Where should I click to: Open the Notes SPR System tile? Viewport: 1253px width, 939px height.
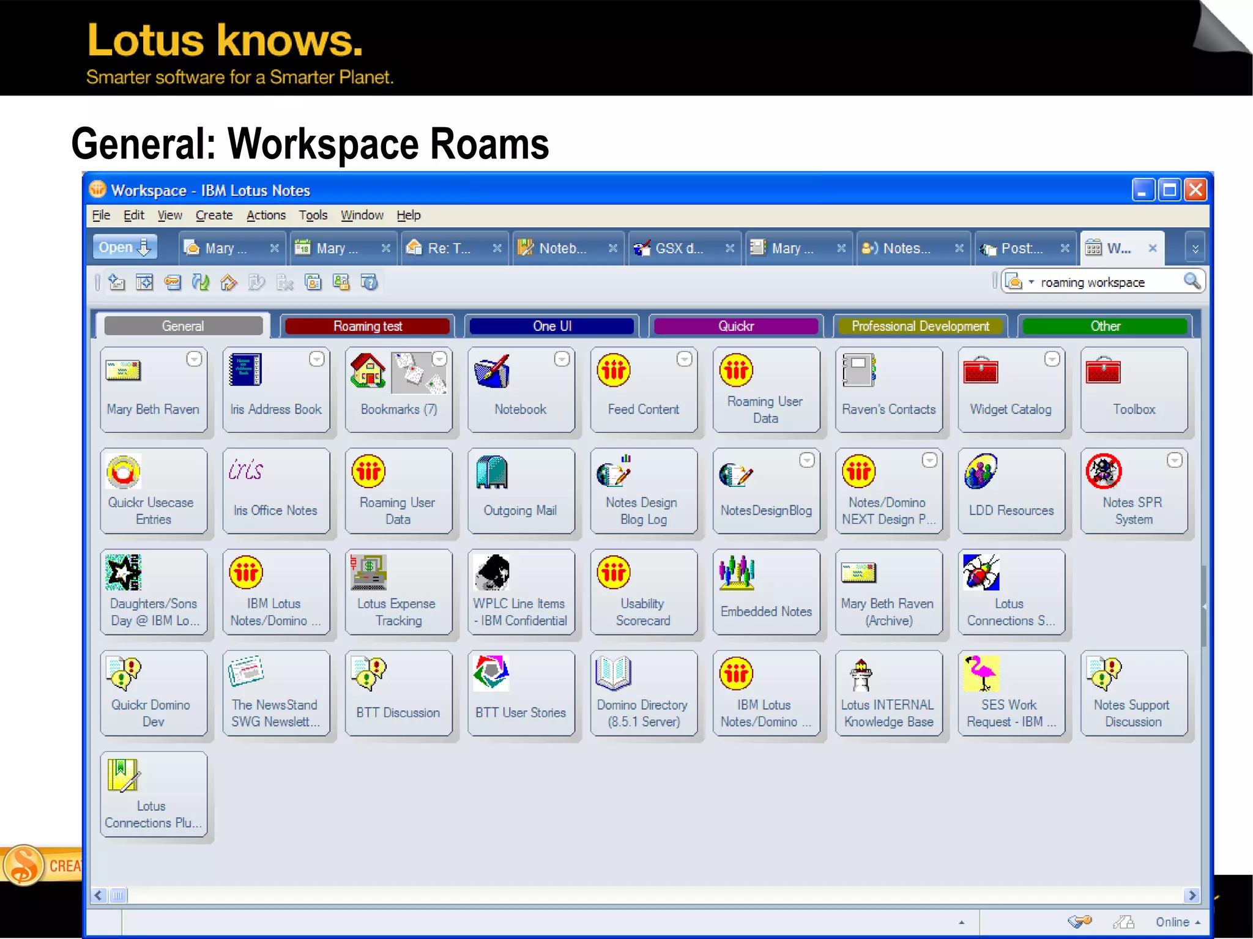(x=1134, y=491)
